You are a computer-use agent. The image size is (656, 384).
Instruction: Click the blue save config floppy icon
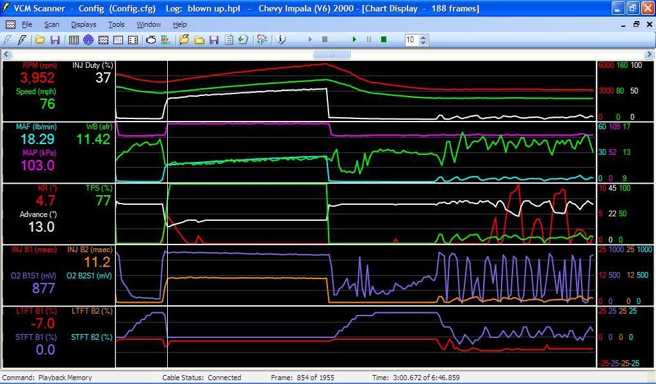point(55,40)
